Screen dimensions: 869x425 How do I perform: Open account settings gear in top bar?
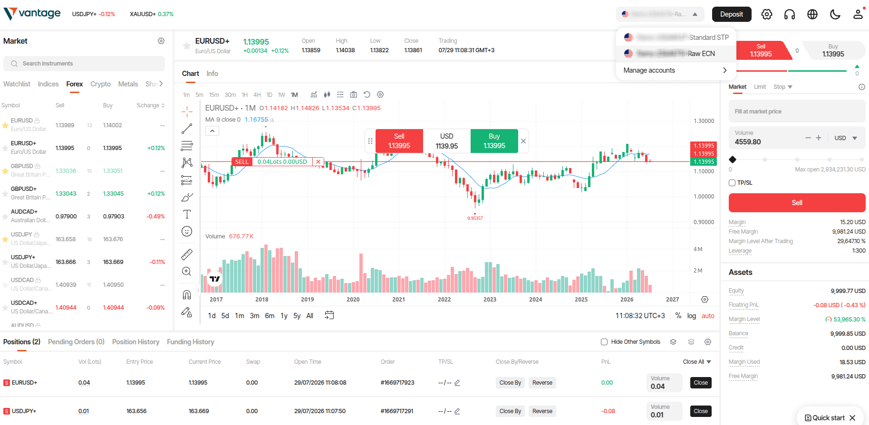pyautogui.click(x=767, y=14)
